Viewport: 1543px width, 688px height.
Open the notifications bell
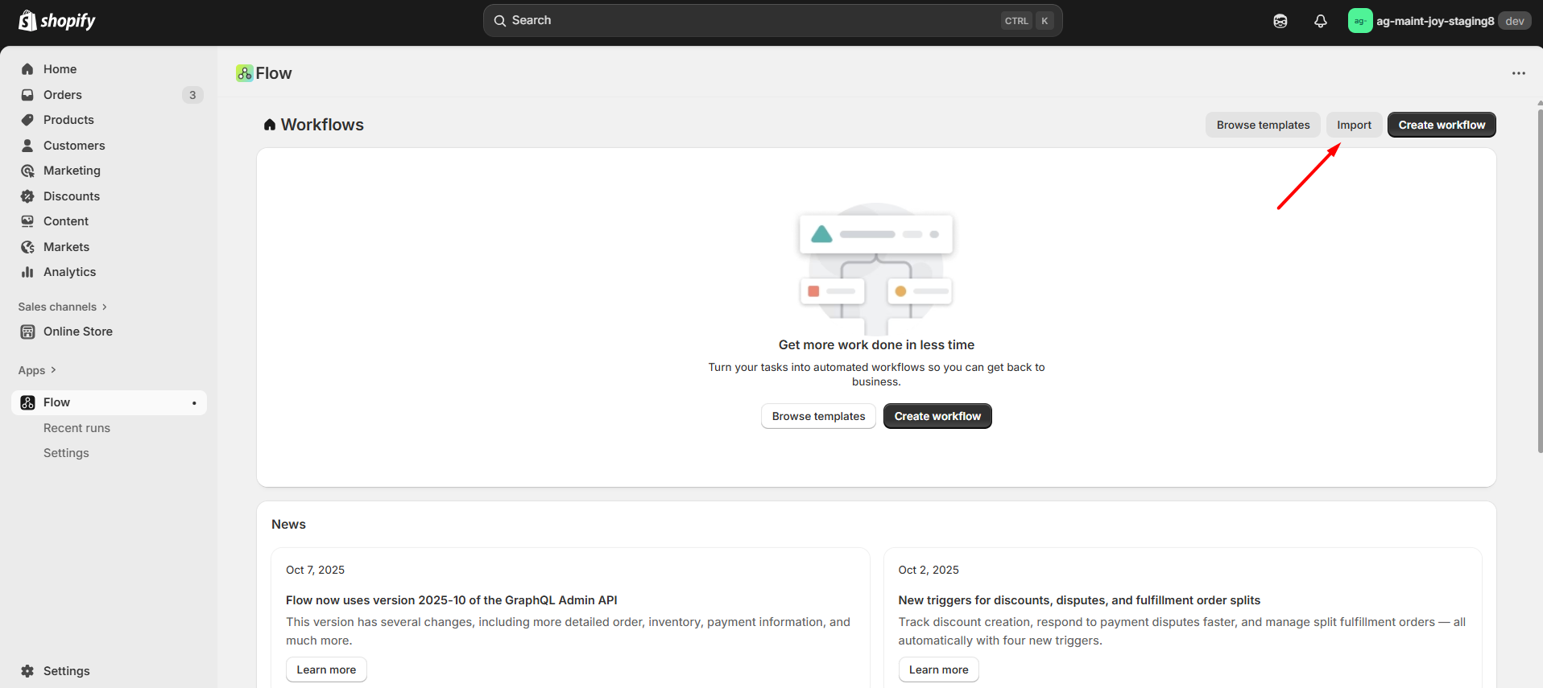point(1320,21)
